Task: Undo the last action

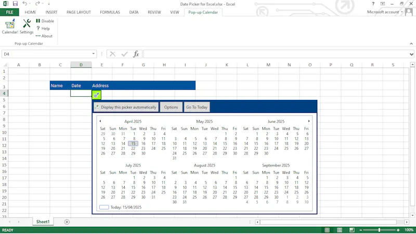Action: tap(24, 4)
